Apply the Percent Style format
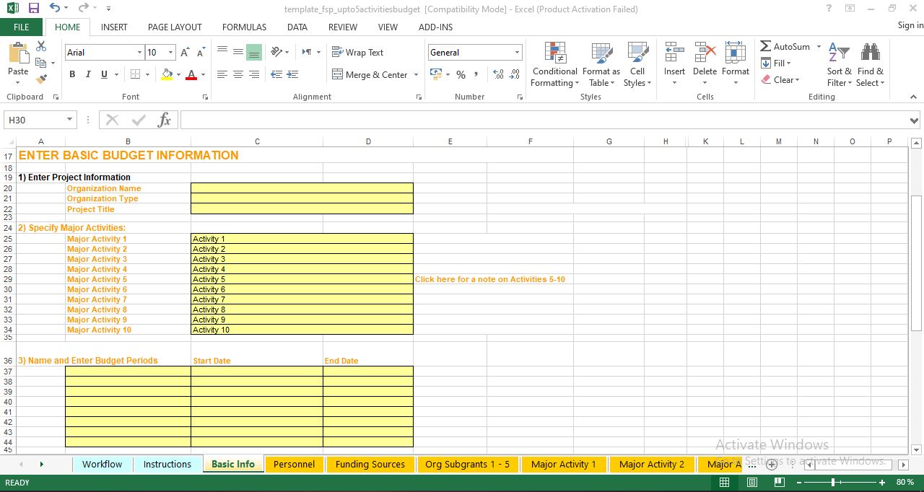 coord(461,74)
